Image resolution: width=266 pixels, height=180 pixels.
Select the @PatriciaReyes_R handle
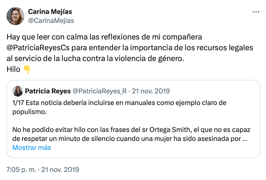click(99, 91)
